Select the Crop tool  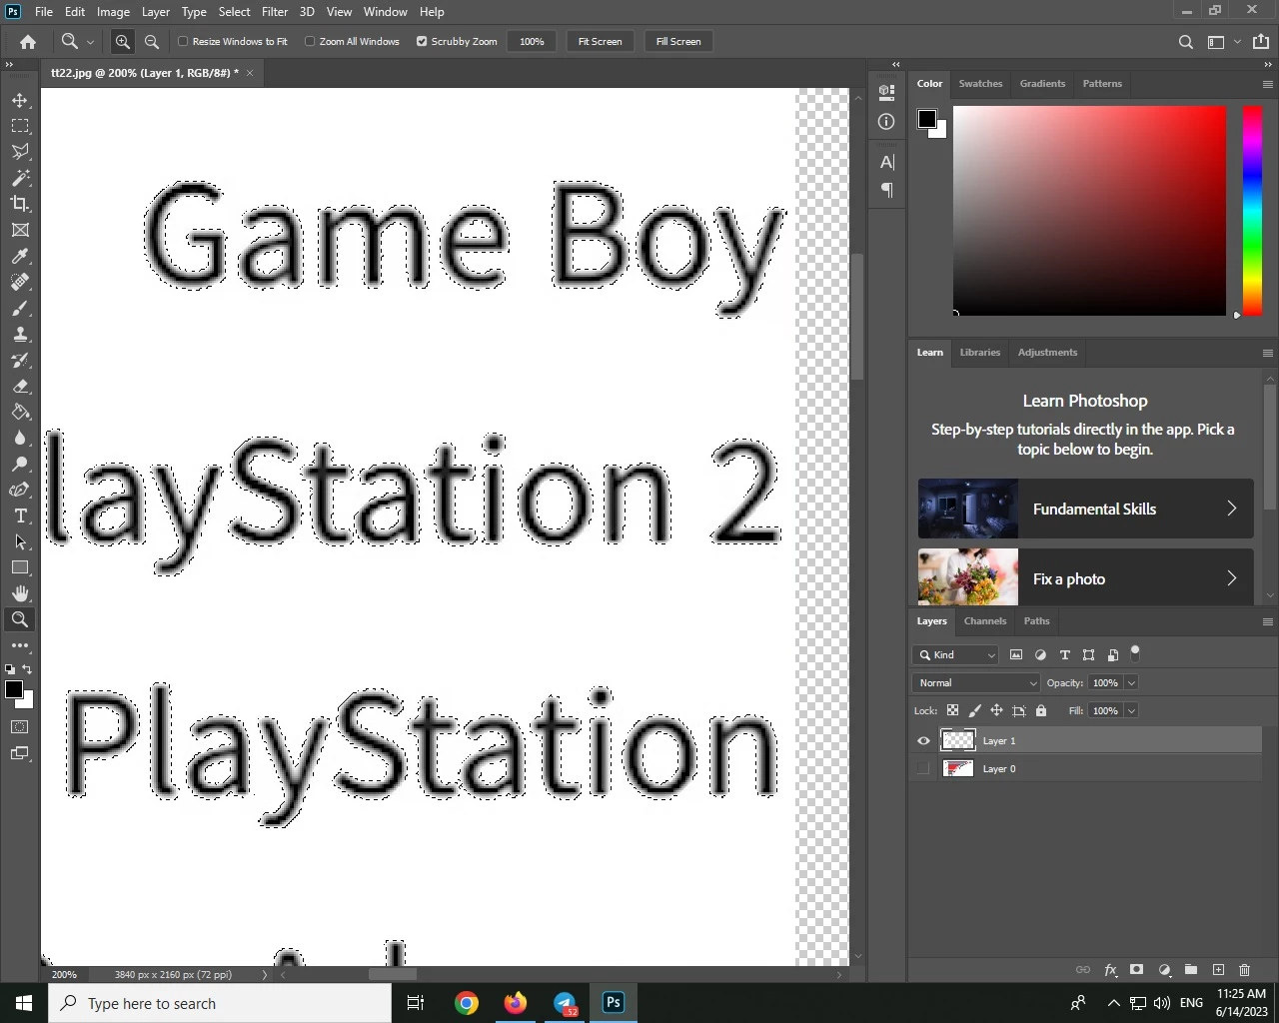pos(20,204)
